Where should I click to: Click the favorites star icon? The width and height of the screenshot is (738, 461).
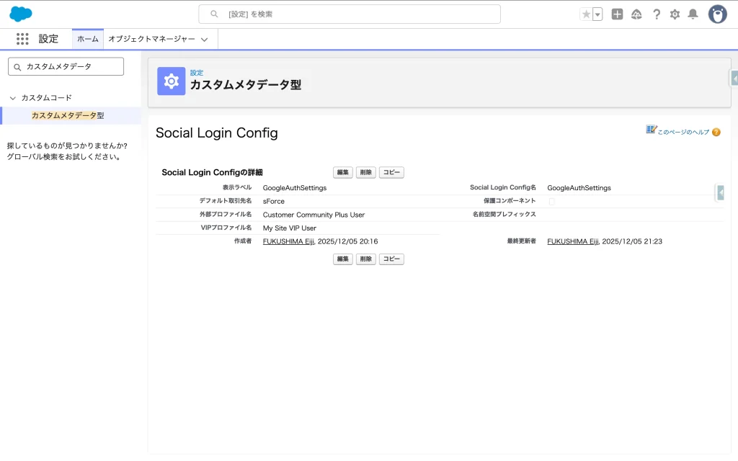pos(586,14)
